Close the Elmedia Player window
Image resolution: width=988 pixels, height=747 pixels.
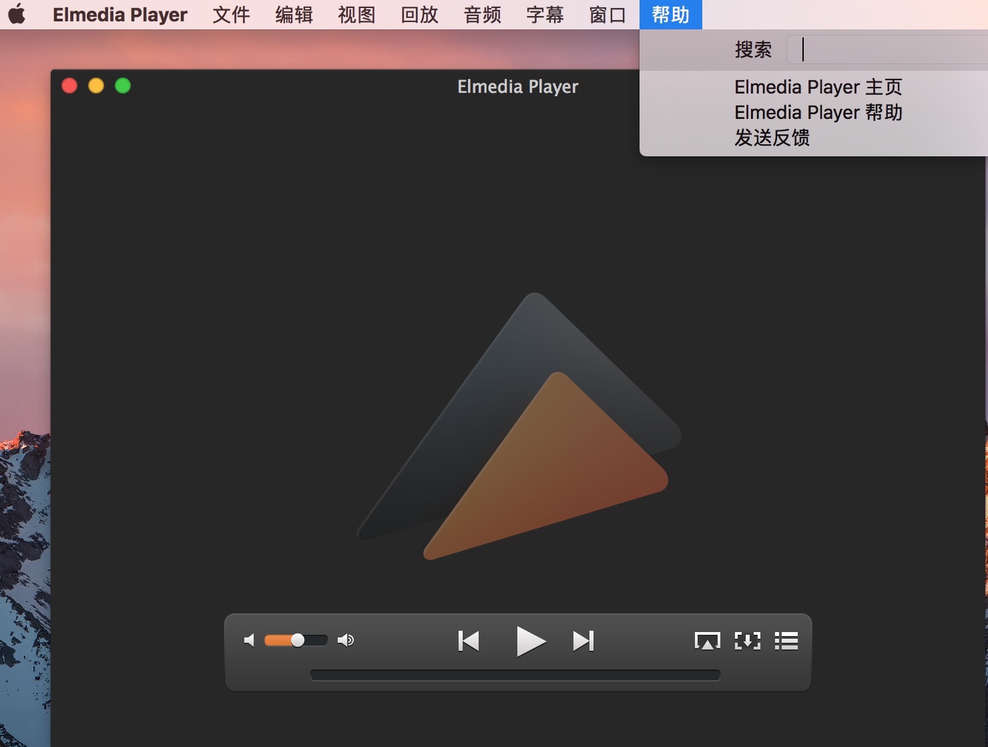click(x=69, y=86)
